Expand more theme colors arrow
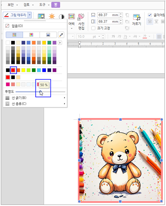 (x=60, y=43)
